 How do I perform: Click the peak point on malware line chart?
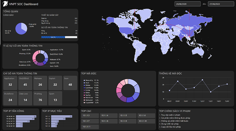[202, 80]
